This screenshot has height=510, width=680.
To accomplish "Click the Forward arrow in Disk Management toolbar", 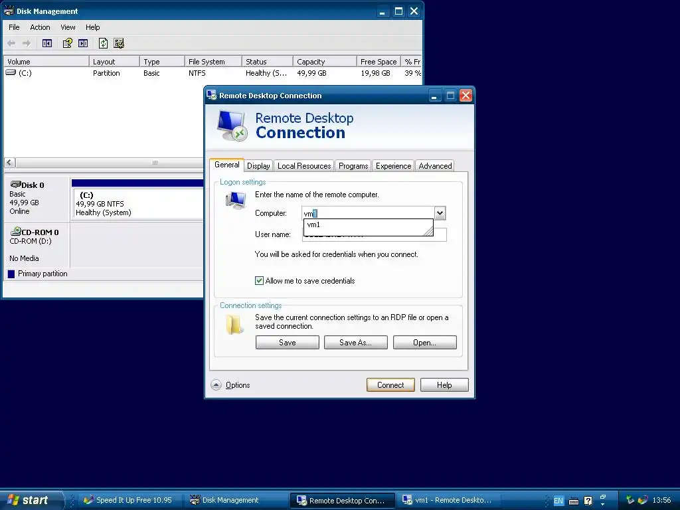I will click(x=27, y=43).
